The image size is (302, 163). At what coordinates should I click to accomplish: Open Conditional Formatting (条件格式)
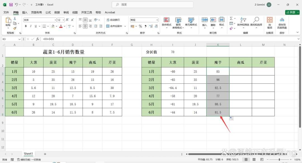166,21
